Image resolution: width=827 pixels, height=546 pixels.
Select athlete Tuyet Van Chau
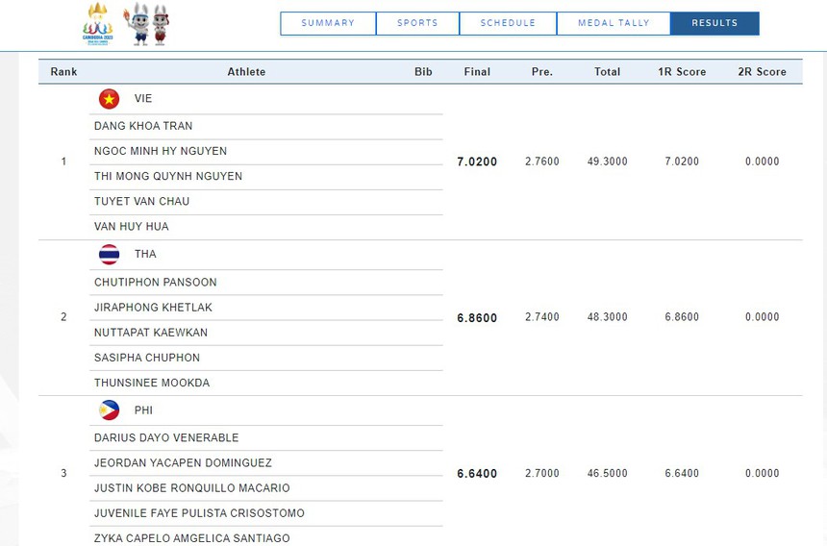[141, 201]
